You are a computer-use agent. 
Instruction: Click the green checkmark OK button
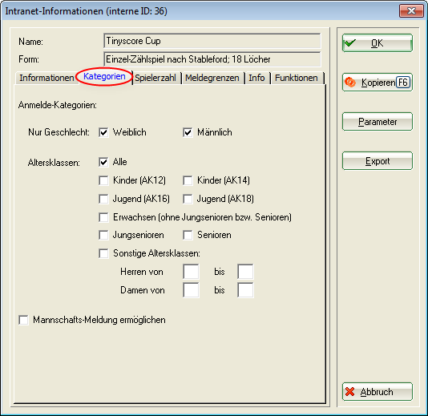(378, 42)
